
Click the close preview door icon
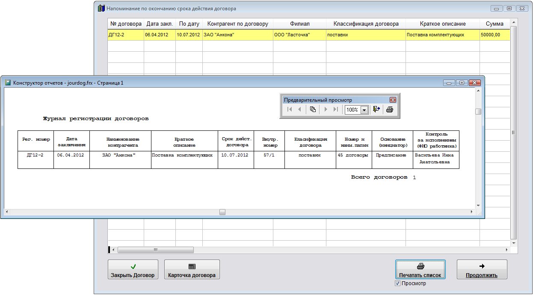coord(376,109)
